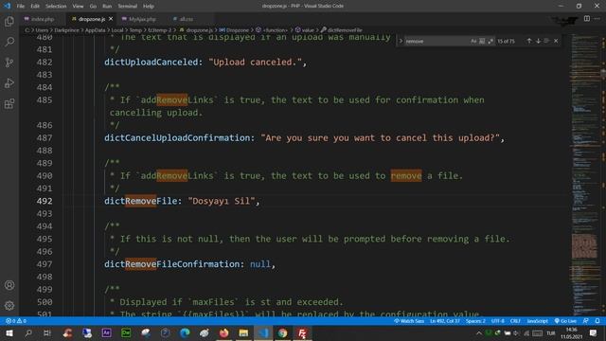Image resolution: width=606 pixels, height=341 pixels.
Task: Open Firefox from taskbar
Action: [x=223, y=333]
